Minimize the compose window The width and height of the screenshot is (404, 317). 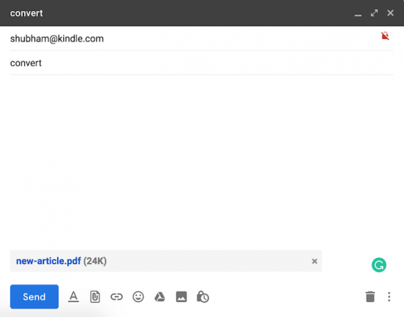[x=358, y=13]
